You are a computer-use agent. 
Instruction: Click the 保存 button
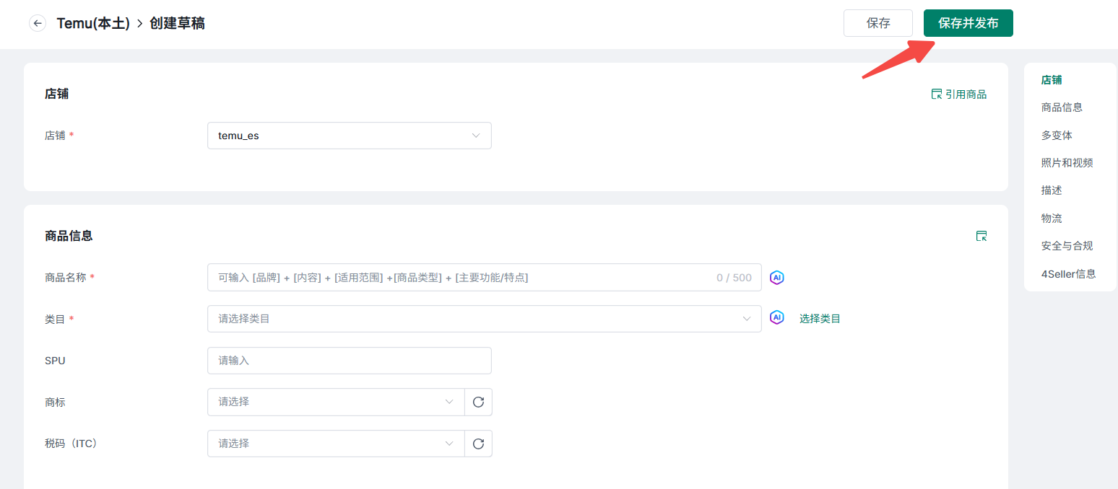tap(877, 23)
